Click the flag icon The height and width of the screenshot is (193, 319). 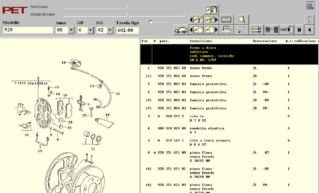pyautogui.click(x=241, y=20)
